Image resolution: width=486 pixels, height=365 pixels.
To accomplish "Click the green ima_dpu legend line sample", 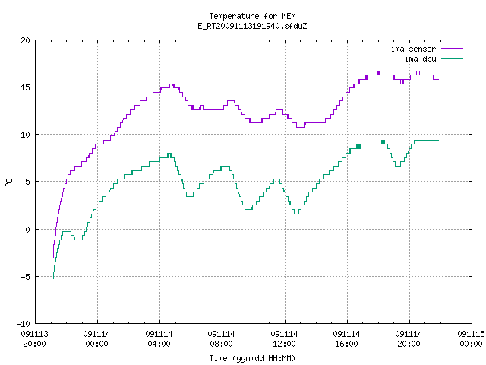I will point(453,58).
